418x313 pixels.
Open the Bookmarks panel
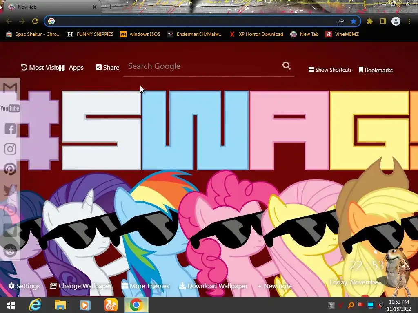click(376, 70)
